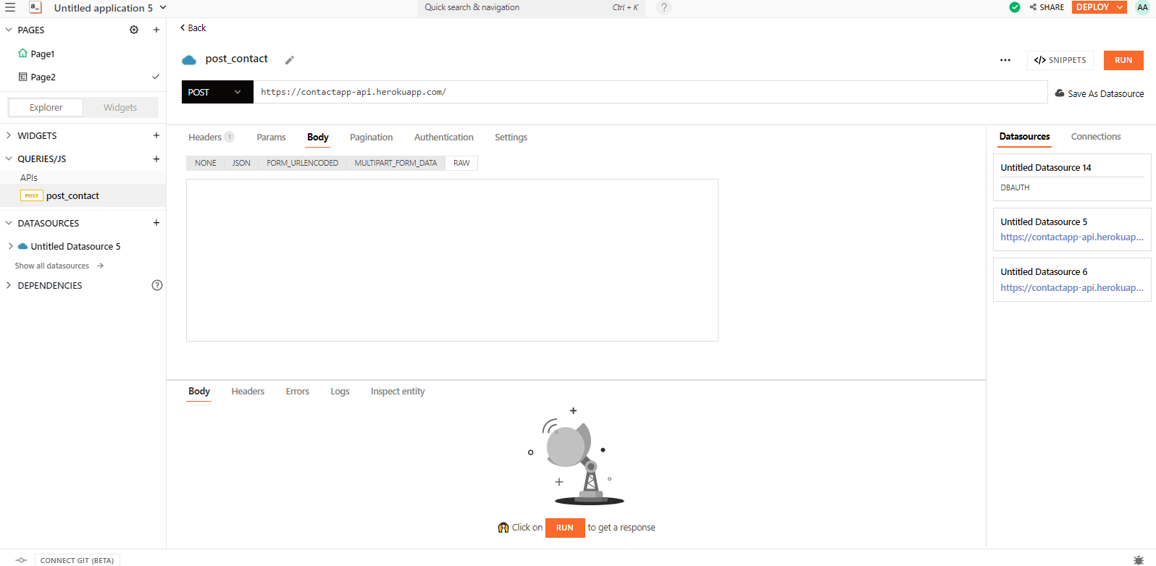Click the dependencies help icon
The image size is (1156, 566).
156,285
